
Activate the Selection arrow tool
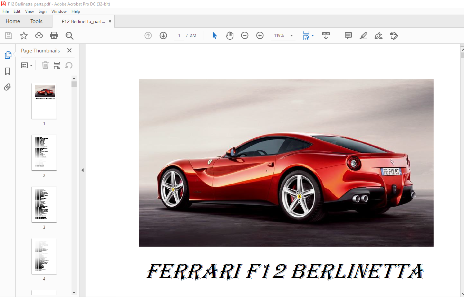pos(214,36)
